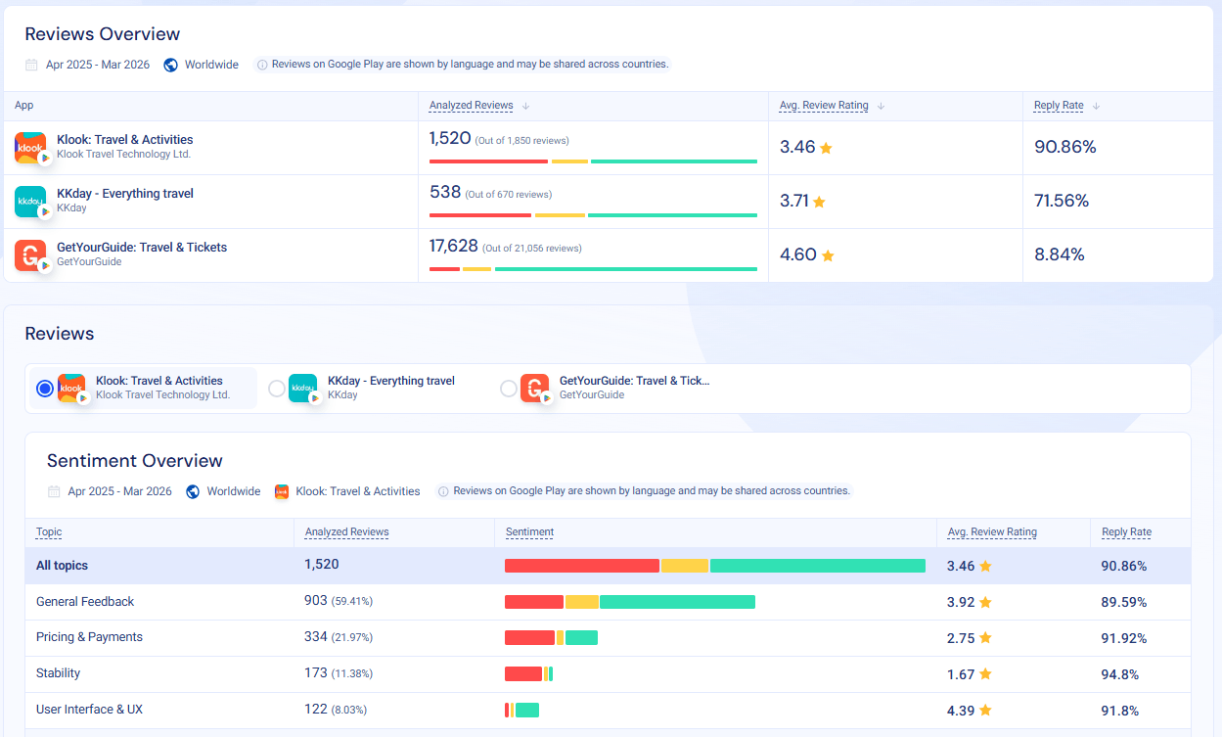
Task: Click the GetYourGuide rating distribution bar
Action: (x=593, y=269)
